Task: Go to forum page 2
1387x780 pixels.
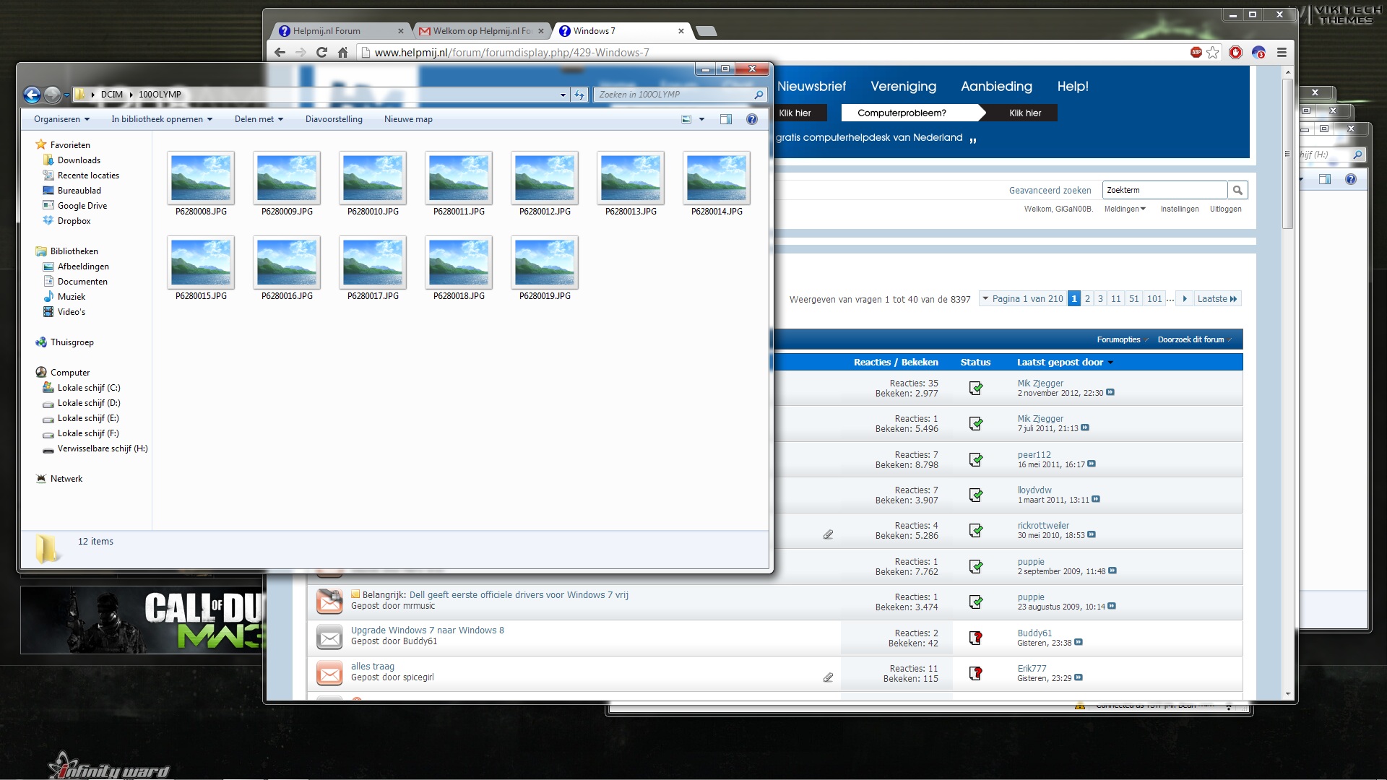Action: click(x=1087, y=298)
